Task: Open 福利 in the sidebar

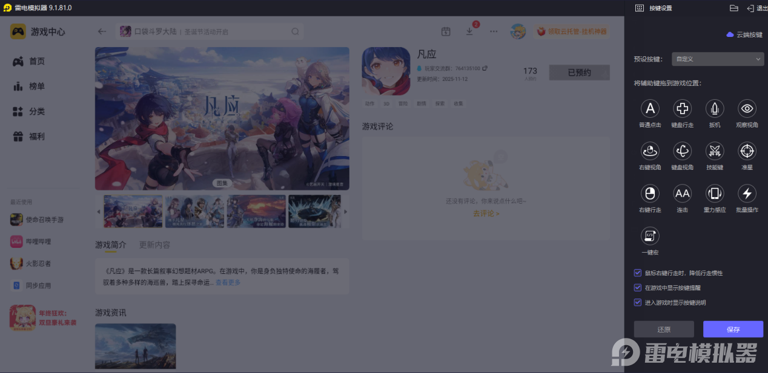Action: coord(28,137)
